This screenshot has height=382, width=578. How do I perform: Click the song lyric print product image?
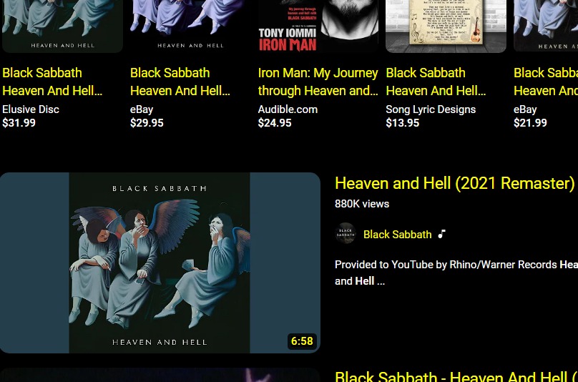coord(446,26)
